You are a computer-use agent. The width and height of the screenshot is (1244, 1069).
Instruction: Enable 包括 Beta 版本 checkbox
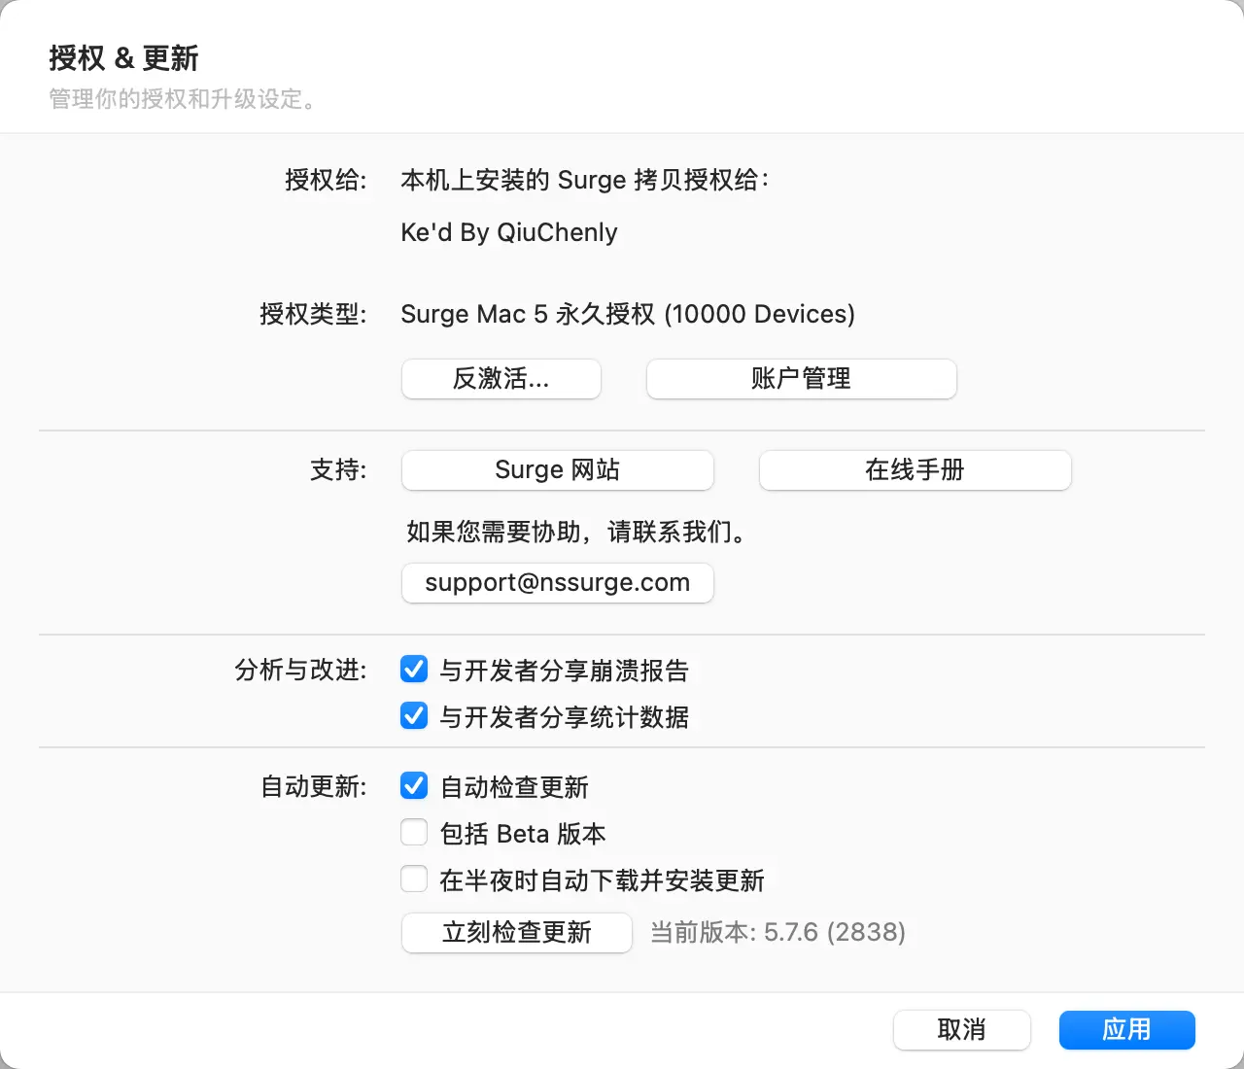pos(414,833)
